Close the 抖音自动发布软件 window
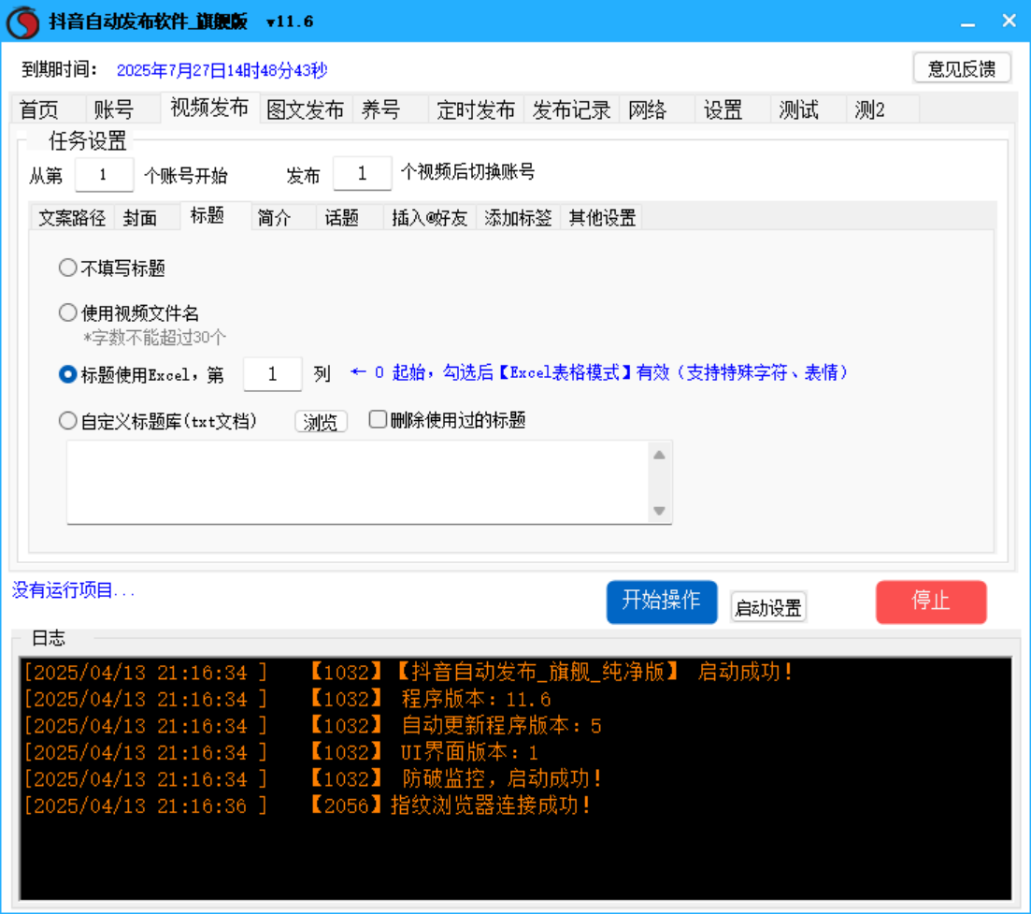1031x914 pixels. pyautogui.click(x=1010, y=22)
